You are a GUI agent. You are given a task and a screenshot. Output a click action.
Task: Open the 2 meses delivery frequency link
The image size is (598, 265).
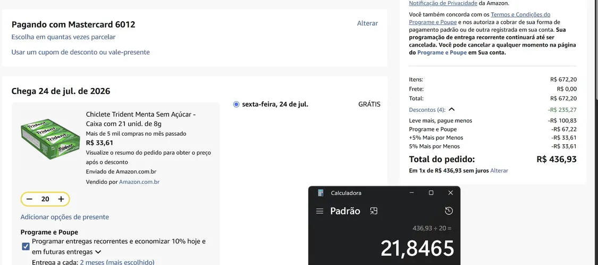tap(117, 262)
